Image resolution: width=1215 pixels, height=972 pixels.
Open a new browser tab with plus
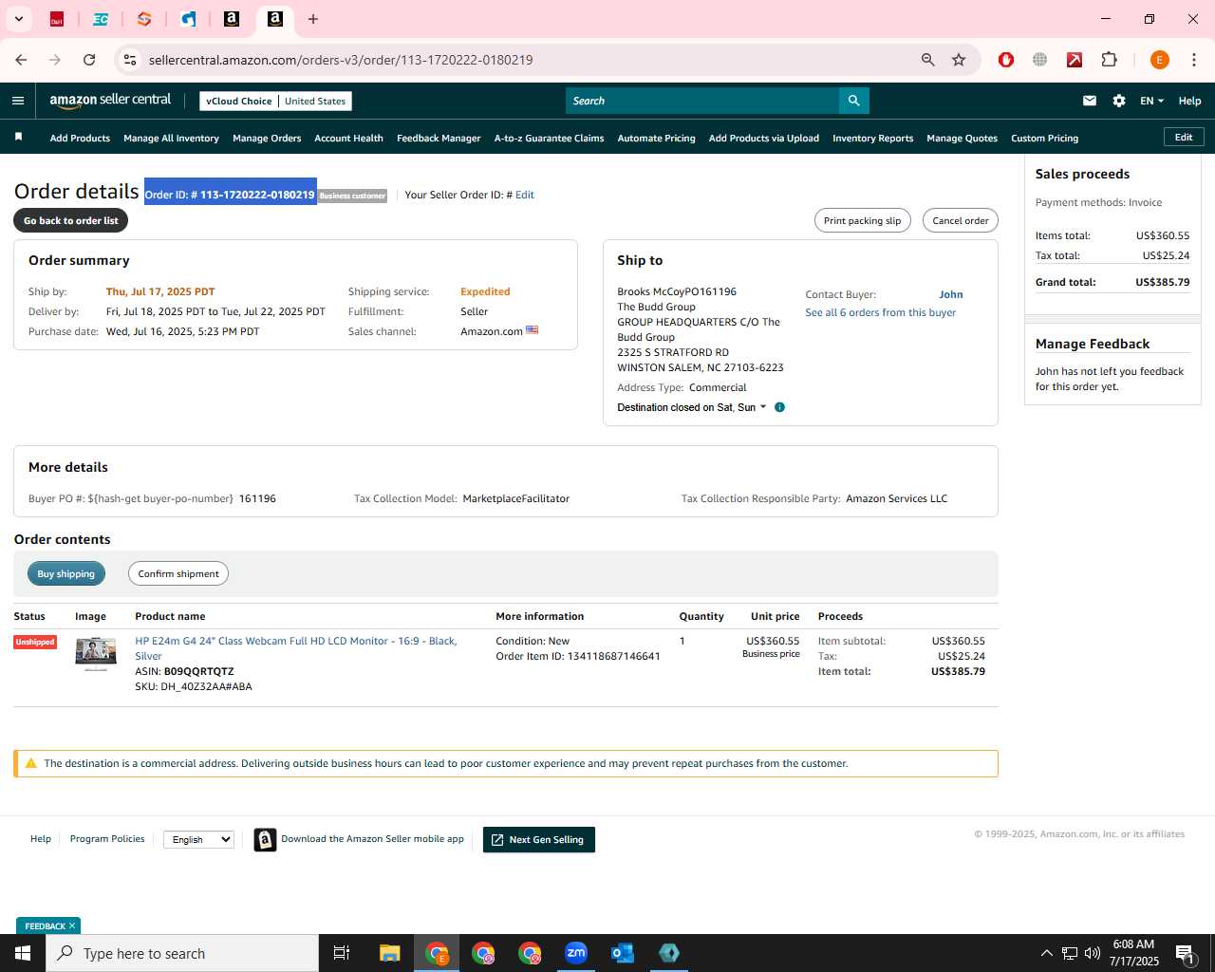click(x=313, y=19)
